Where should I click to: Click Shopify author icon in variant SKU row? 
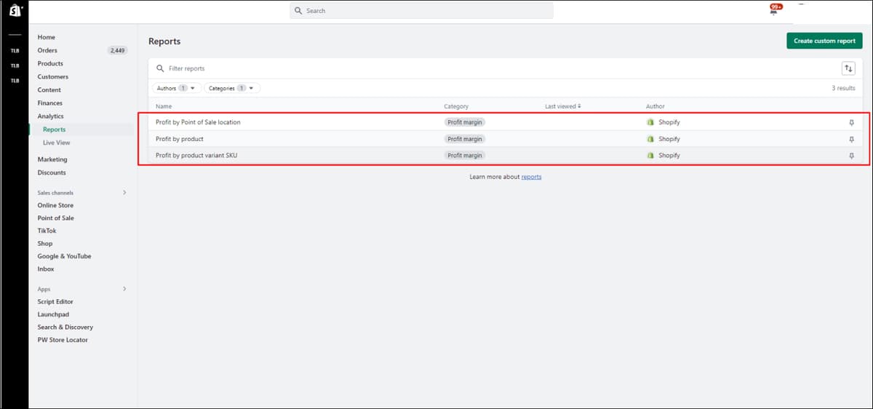tap(650, 156)
